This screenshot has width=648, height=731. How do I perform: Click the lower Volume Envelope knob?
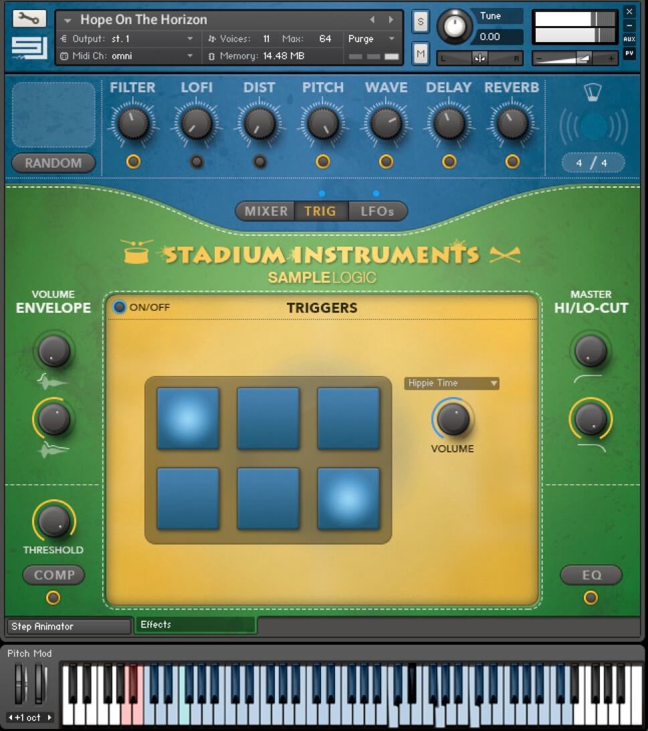pyautogui.click(x=54, y=419)
